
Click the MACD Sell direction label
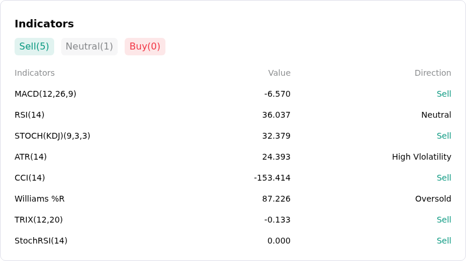pos(444,94)
